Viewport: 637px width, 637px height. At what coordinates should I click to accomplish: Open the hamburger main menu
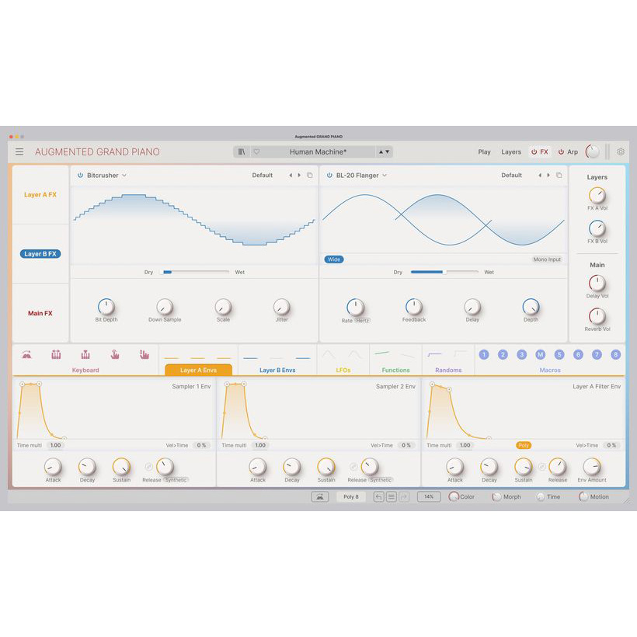pyautogui.click(x=19, y=152)
